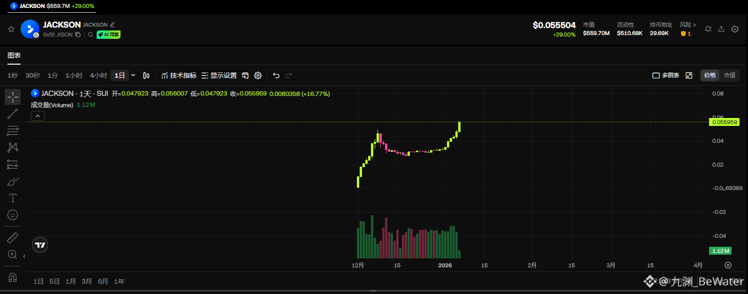Screen dimensions: 748x294
Task: Click the 成交量(Volume) indicator label
Action: [52, 105]
